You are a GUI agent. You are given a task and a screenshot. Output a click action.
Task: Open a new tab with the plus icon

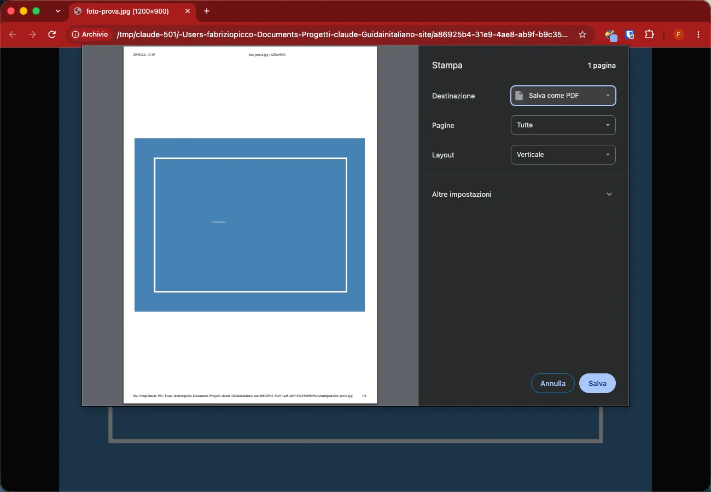[x=206, y=11]
